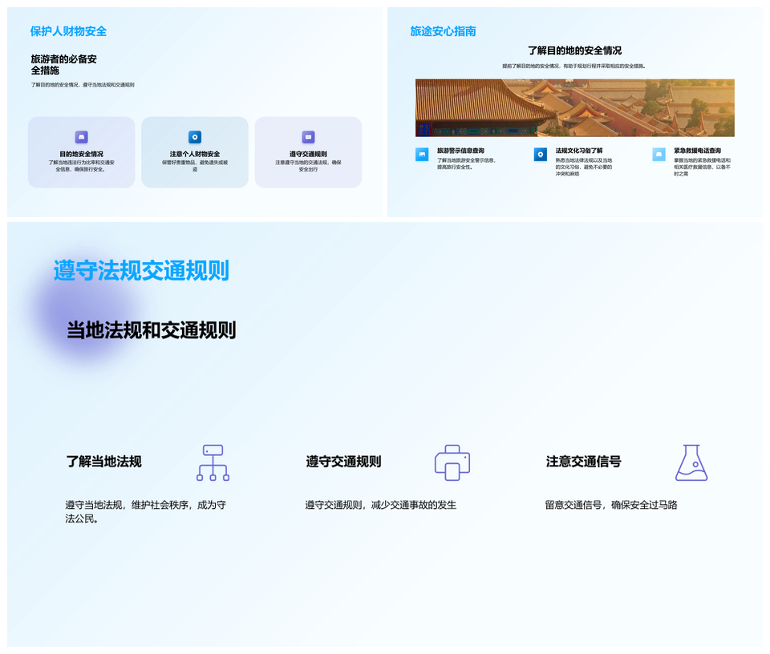Click the icon beside 紧急救援电话查询
The image size is (770, 654).
coord(659,155)
